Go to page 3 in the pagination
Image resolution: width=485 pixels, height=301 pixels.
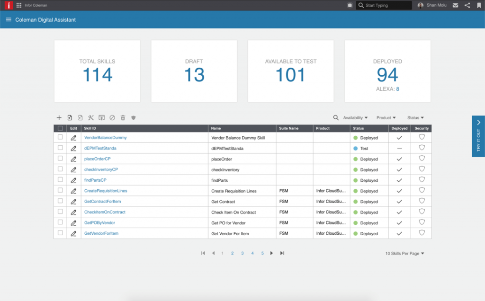pyautogui.click(x=242, y=254)
